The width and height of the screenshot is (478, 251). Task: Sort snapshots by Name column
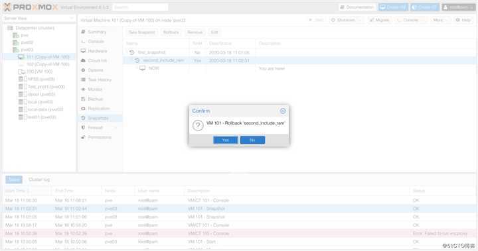(x=157, y=43)
